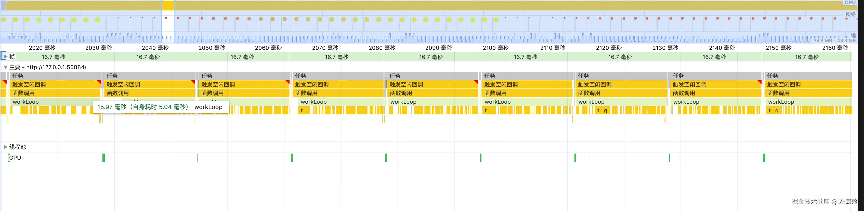The height and width of the screenshot is (211, 864).
Task: Click the 2090 毫秒 ruler label
Action: tap(438, 48)
